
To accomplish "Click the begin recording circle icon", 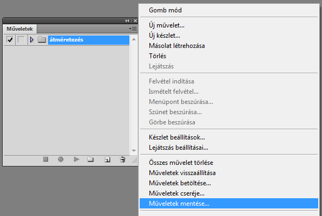I will point(60,159).
